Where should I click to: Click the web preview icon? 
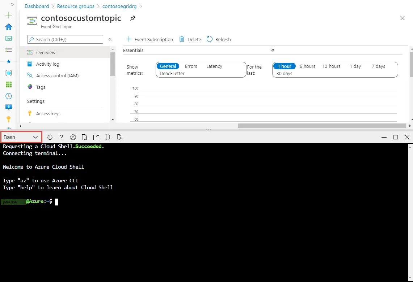(119, 137)
